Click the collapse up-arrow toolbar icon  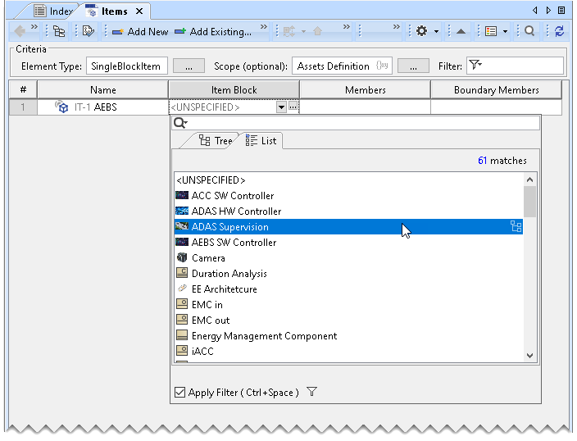tap(461, 31)
